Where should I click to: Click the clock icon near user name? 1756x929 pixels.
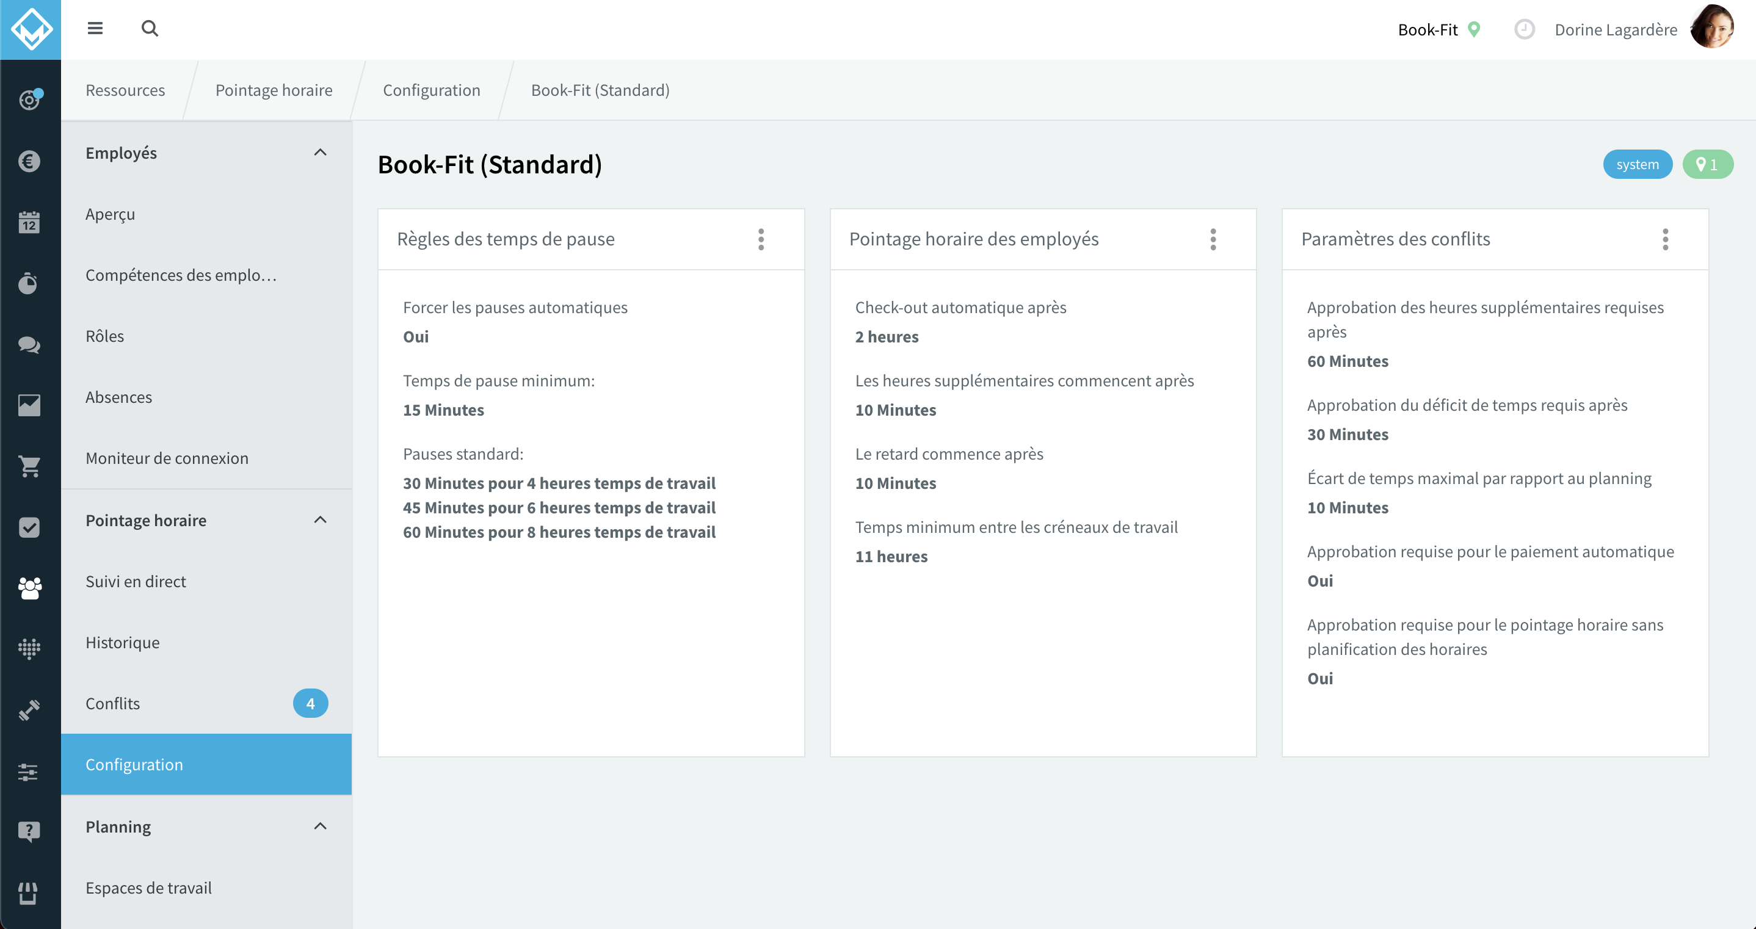tap(1524, 29)
